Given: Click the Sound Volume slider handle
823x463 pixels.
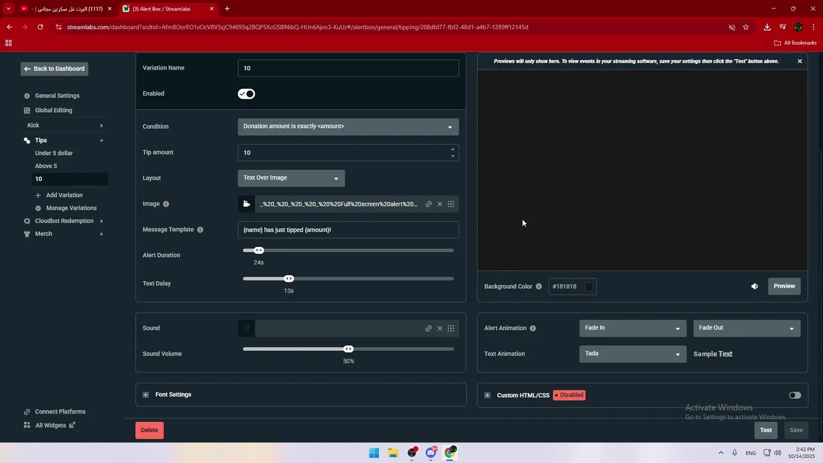Looking at the screenshot, I should (348, 349).
